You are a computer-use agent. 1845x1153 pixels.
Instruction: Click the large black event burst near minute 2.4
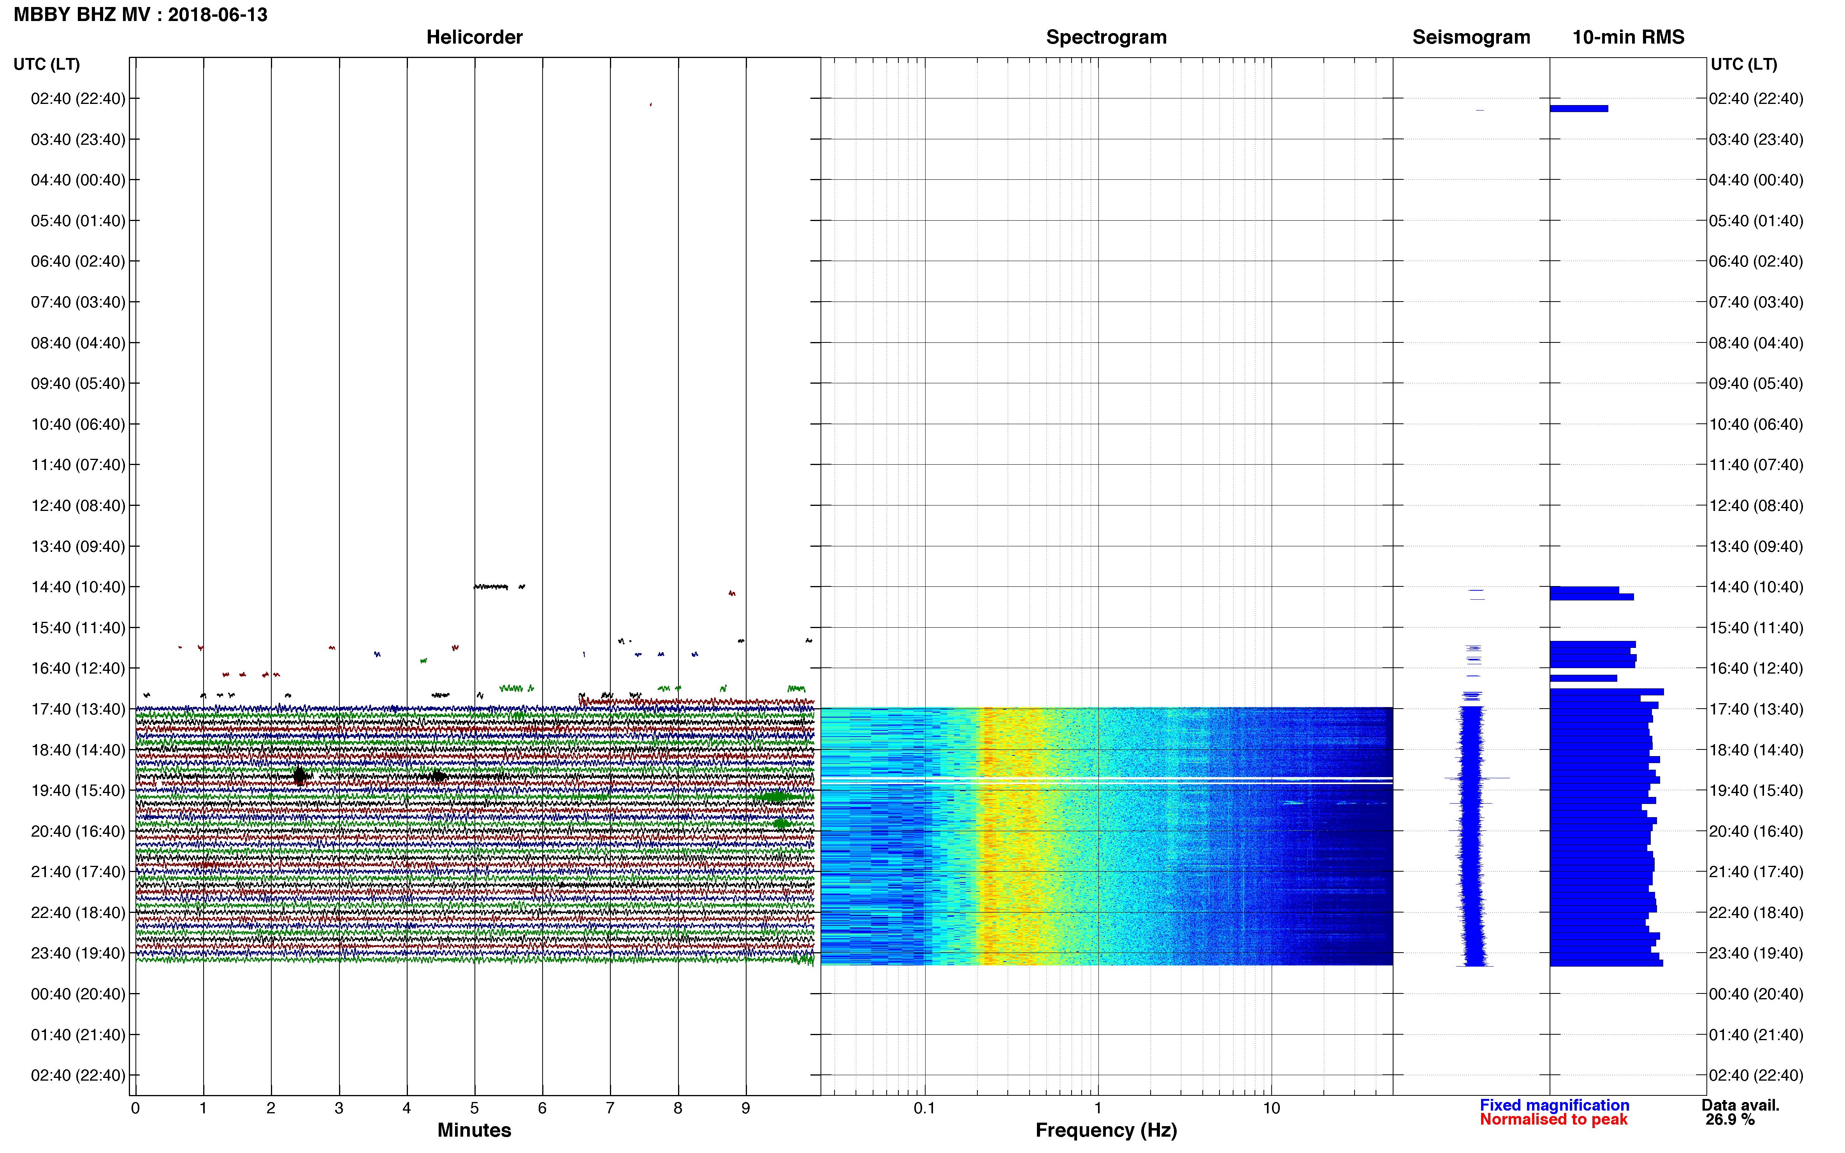[x=300, y=776]
